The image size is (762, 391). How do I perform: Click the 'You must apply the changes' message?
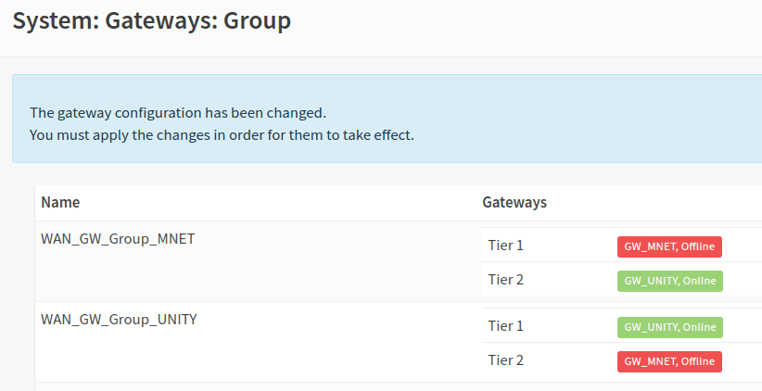222,135
